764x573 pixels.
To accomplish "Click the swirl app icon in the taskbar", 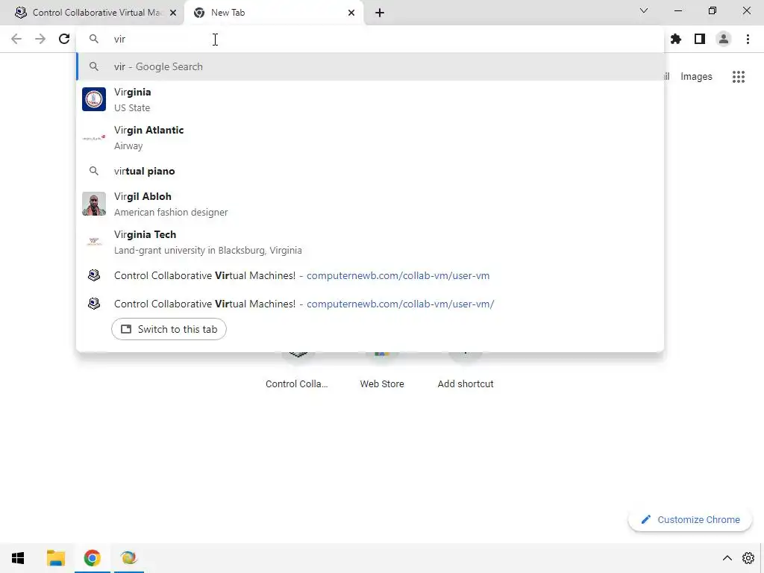I will pos(128,558).
